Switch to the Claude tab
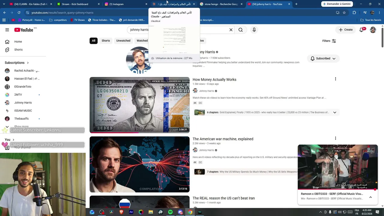This screenshot has width=384, height=216. (x=174, y=4)
